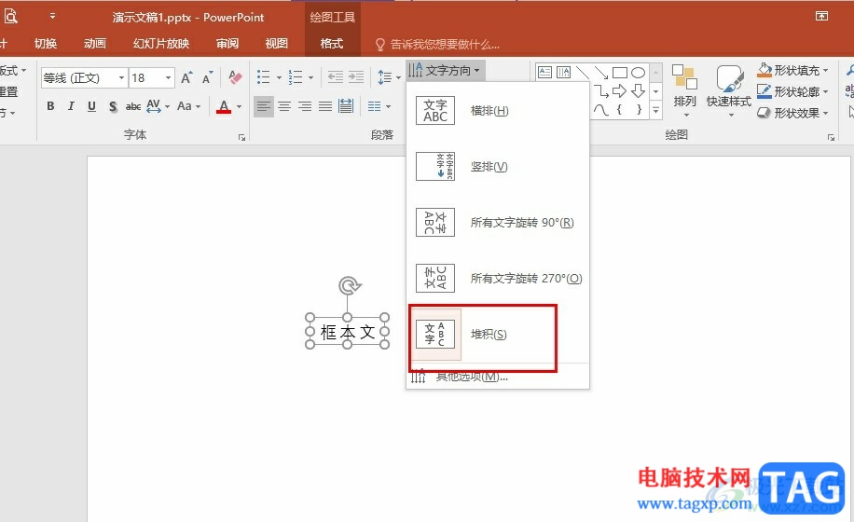This screenshot has height=522, width=854.
Task: Select the rectangle shape
Action: [x=620, y=72]
